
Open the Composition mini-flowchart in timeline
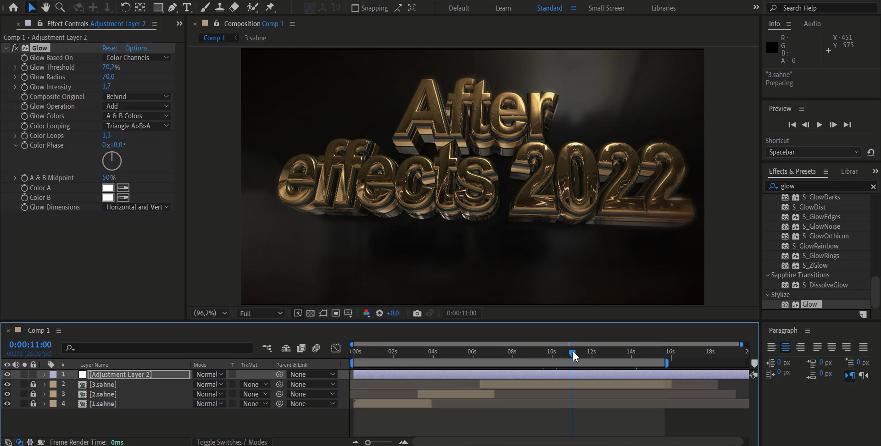coord(267,348)
